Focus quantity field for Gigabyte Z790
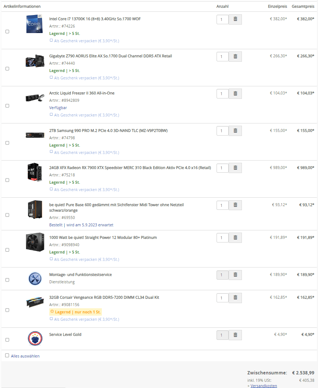Screen dimensions: 318x388 tap(222, 57)
